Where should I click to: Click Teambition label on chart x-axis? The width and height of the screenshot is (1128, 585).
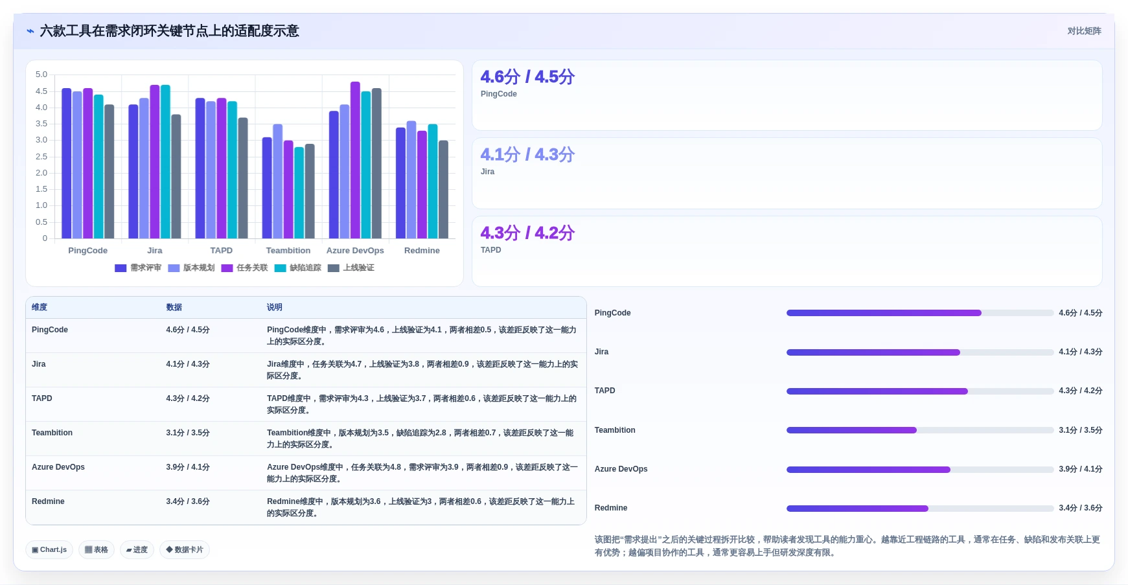[288, 251]
